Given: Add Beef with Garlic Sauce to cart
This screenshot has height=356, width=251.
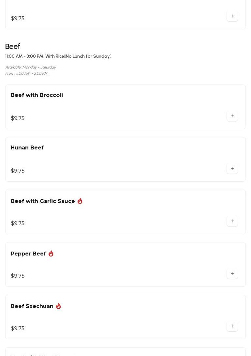Looking at the screenshot, I should (232, 221).
